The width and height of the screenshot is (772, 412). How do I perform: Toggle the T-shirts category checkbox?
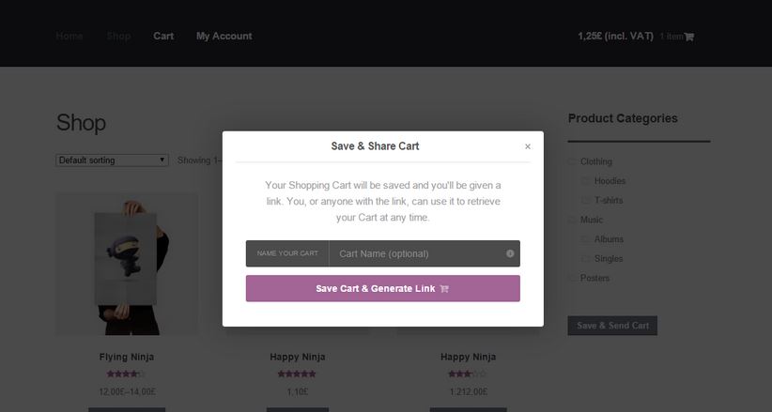[x=585, y=200]
